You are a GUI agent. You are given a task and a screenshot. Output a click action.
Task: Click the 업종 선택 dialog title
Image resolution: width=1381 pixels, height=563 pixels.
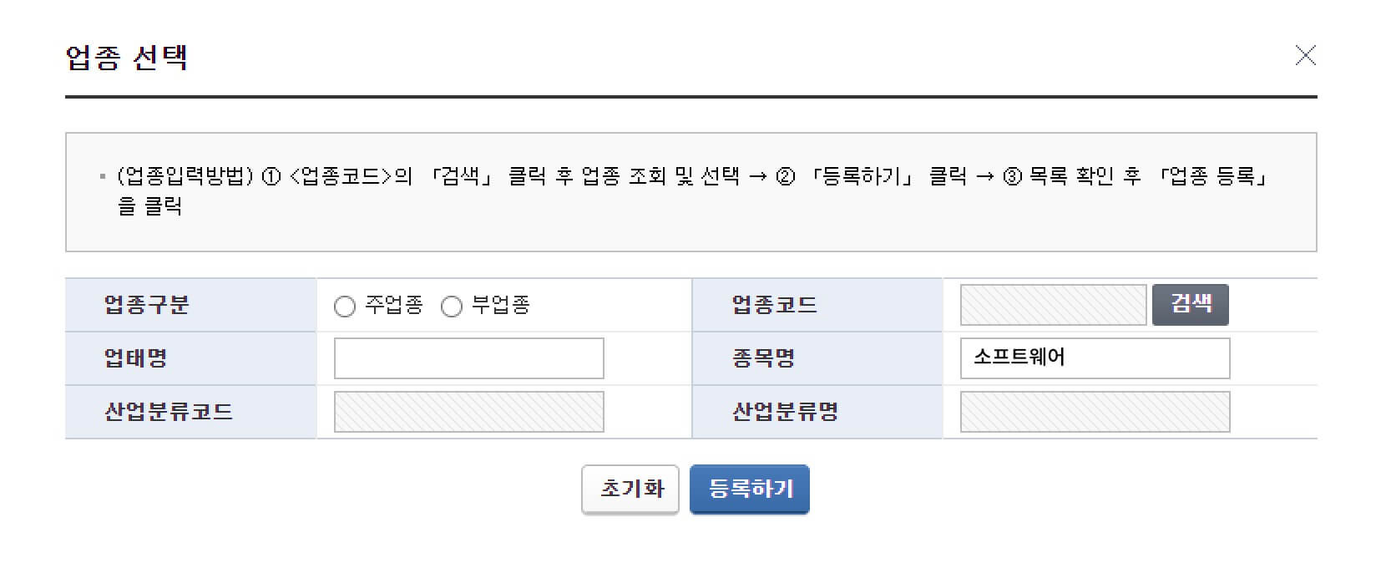point(127,58)
